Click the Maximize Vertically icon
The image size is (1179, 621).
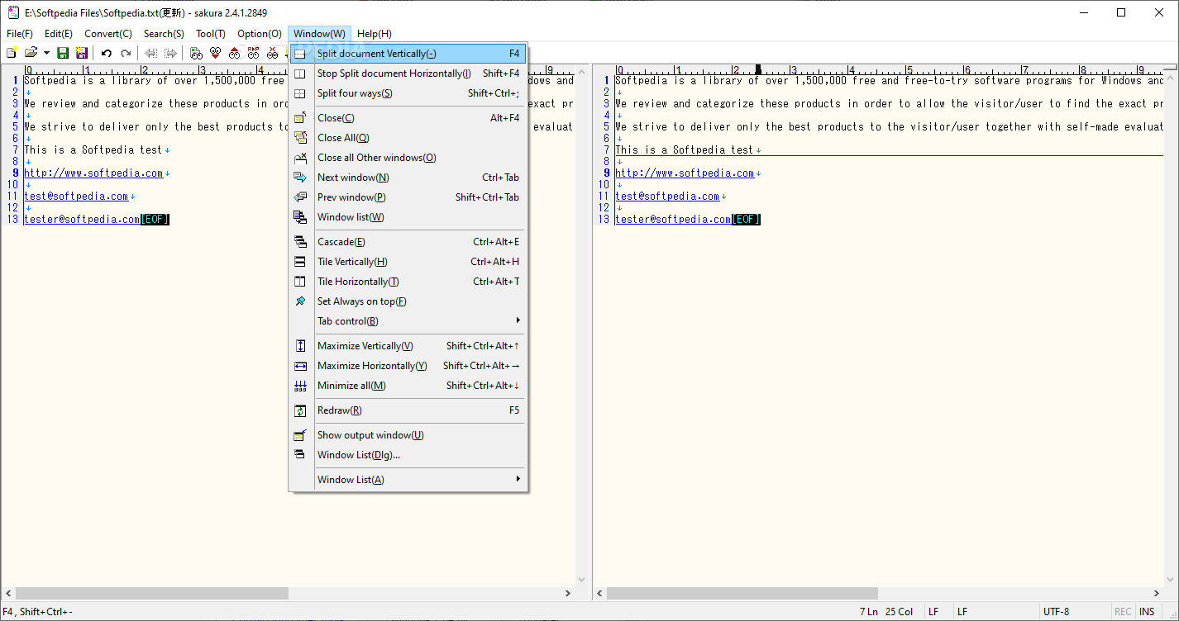(x=300, y=346)
